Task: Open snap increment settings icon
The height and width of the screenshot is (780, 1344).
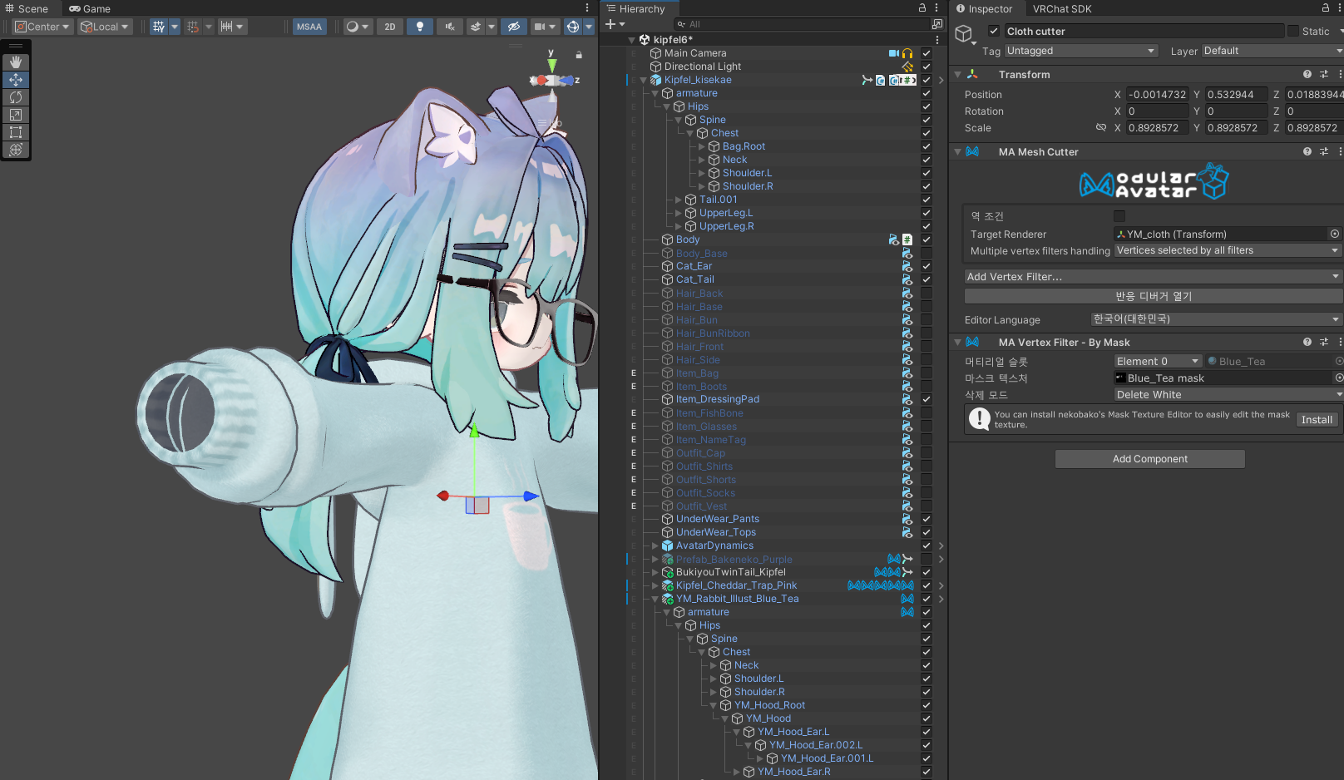Action: pyautogui.click(x=226, y=27)
